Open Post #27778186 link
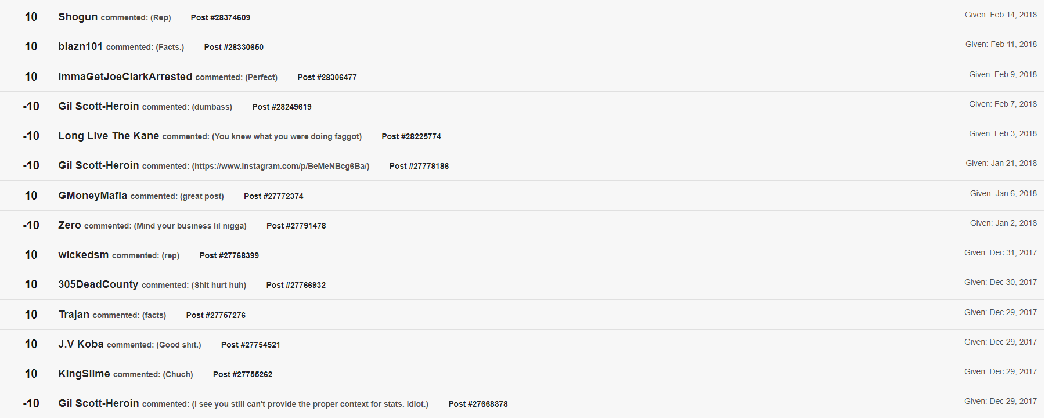Viewport: 1045px width, 419px height. point(419,166)
